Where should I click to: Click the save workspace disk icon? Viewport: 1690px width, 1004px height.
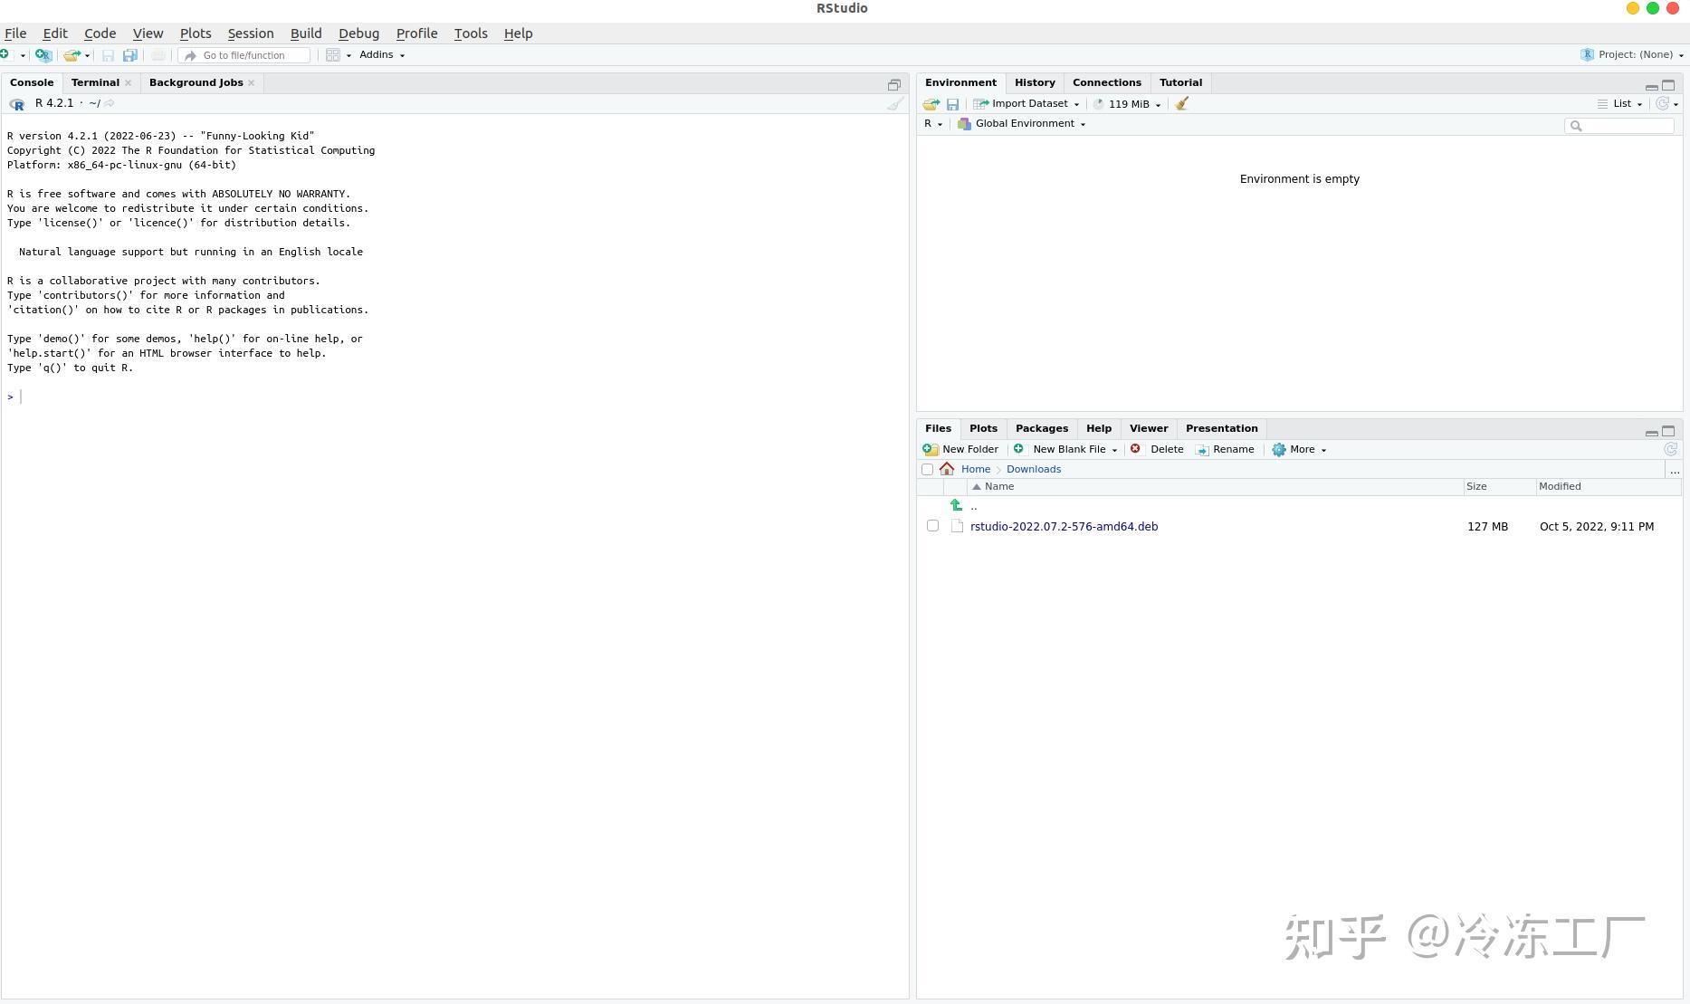pos(952,104)
